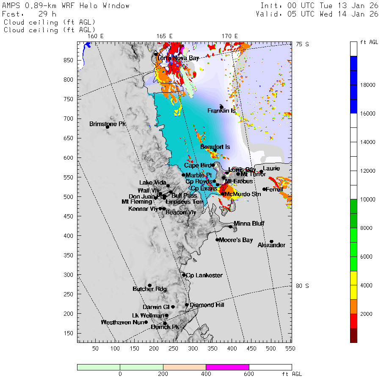Click the dark red bottom legend swatch
This screenshot has width=381, height=381.
click(x=353, y=335)
